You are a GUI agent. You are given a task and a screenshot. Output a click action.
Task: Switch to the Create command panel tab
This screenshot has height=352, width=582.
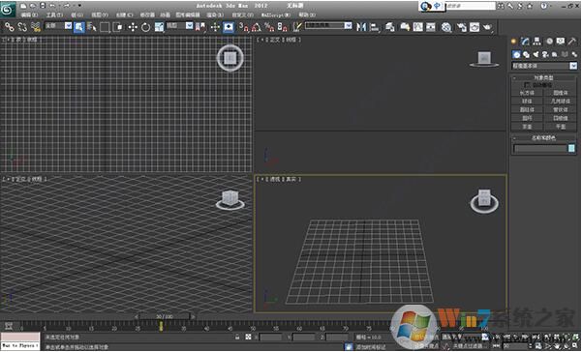513,42
